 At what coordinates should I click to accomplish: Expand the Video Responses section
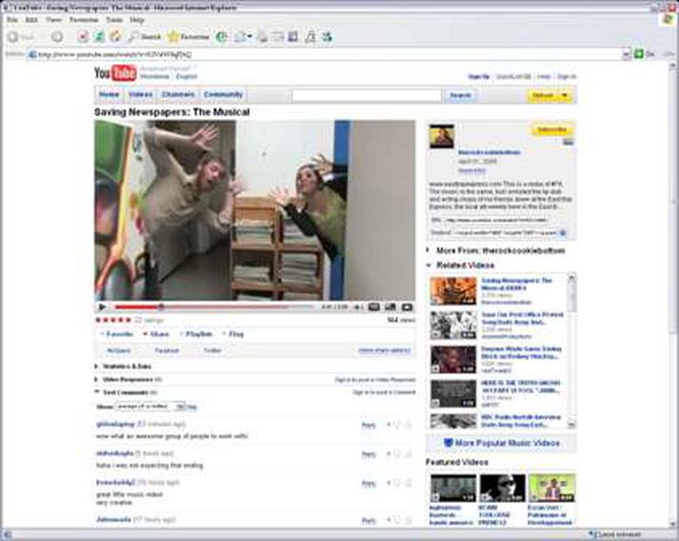[129, 379]
